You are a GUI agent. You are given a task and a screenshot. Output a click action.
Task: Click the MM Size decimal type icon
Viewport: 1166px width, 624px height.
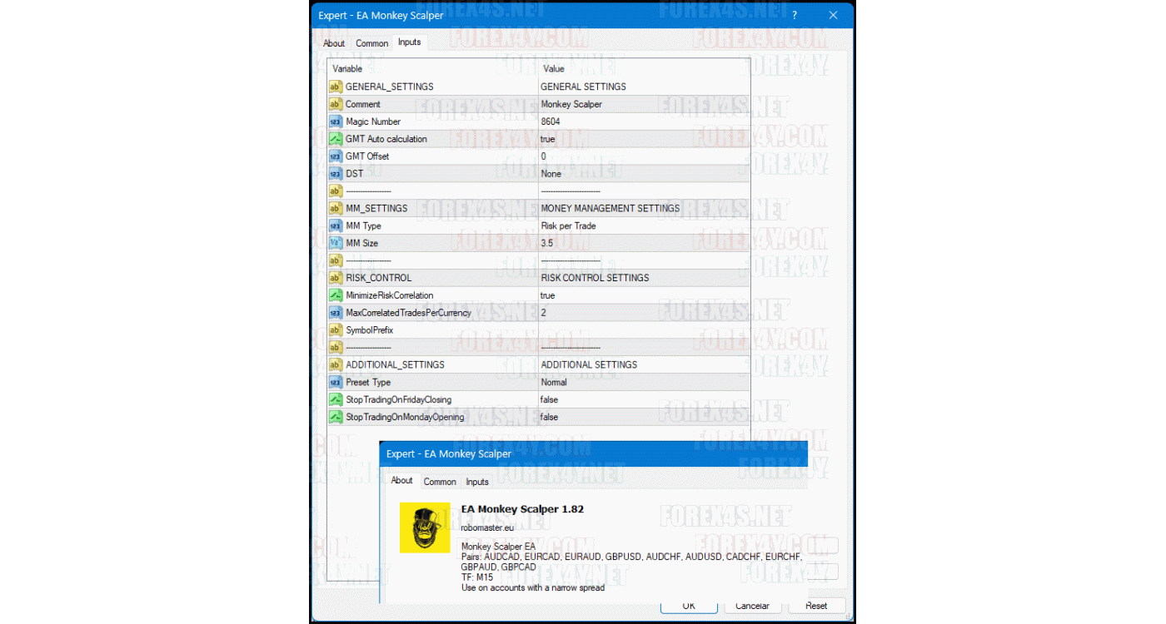click(335, 243)
